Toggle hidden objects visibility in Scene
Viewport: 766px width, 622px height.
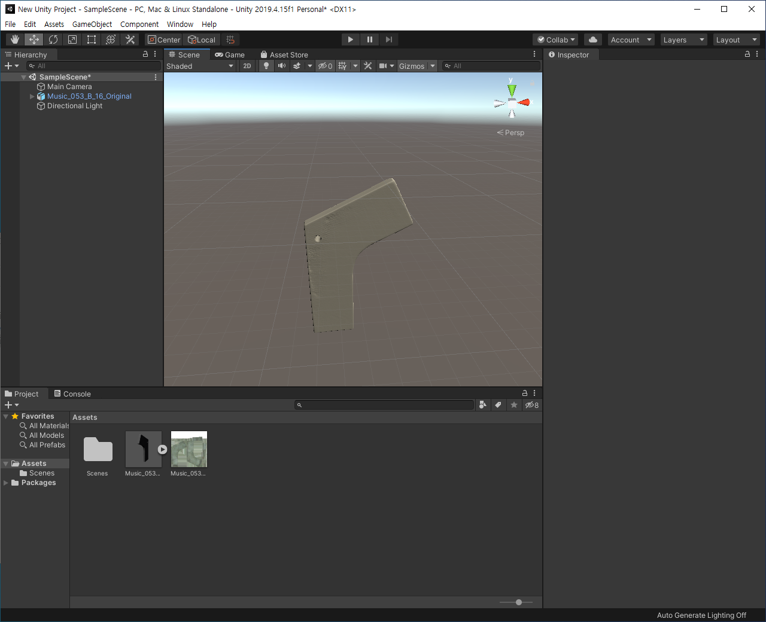pyautogui.click(x=325, y=66)
